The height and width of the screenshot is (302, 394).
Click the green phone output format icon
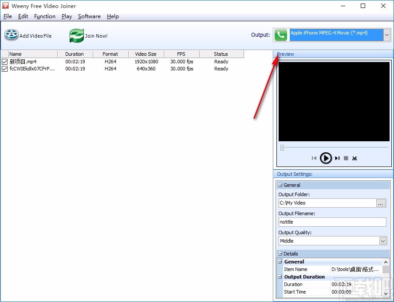pos(280,35)
